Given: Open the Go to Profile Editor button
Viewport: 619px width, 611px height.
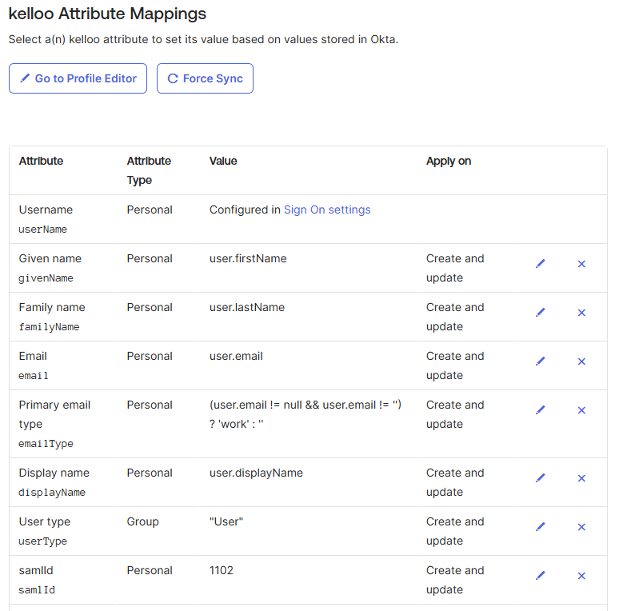Looking at the screenshot, I should tap(78, 78).
